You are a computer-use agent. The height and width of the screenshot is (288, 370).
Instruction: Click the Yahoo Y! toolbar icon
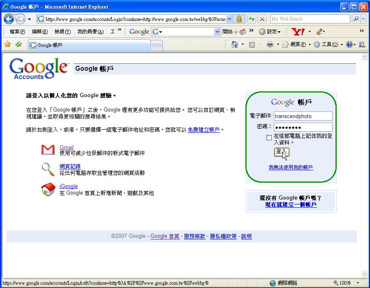pyautogui.click(x=298, y=32)
